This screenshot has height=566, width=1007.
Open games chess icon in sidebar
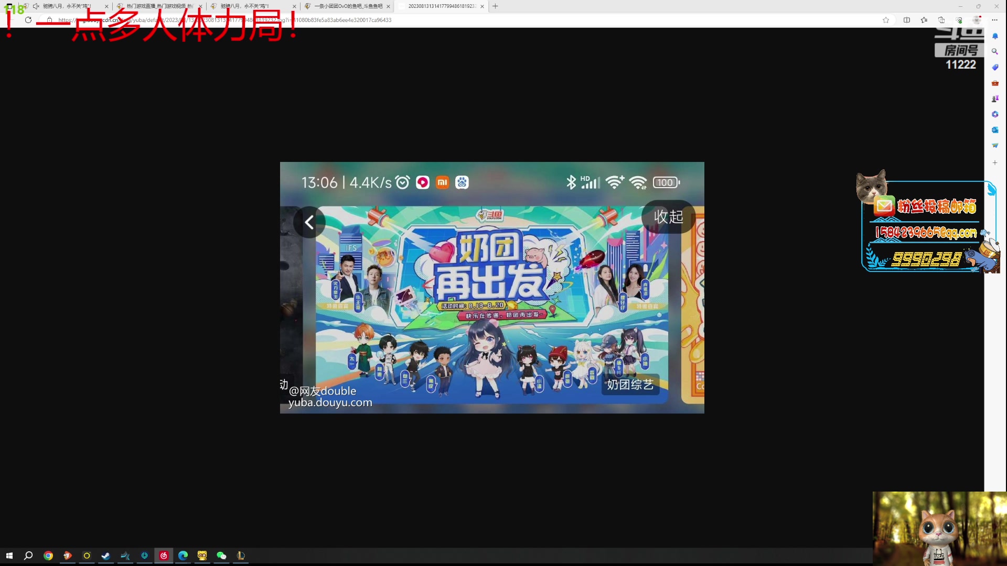[995, 99]
